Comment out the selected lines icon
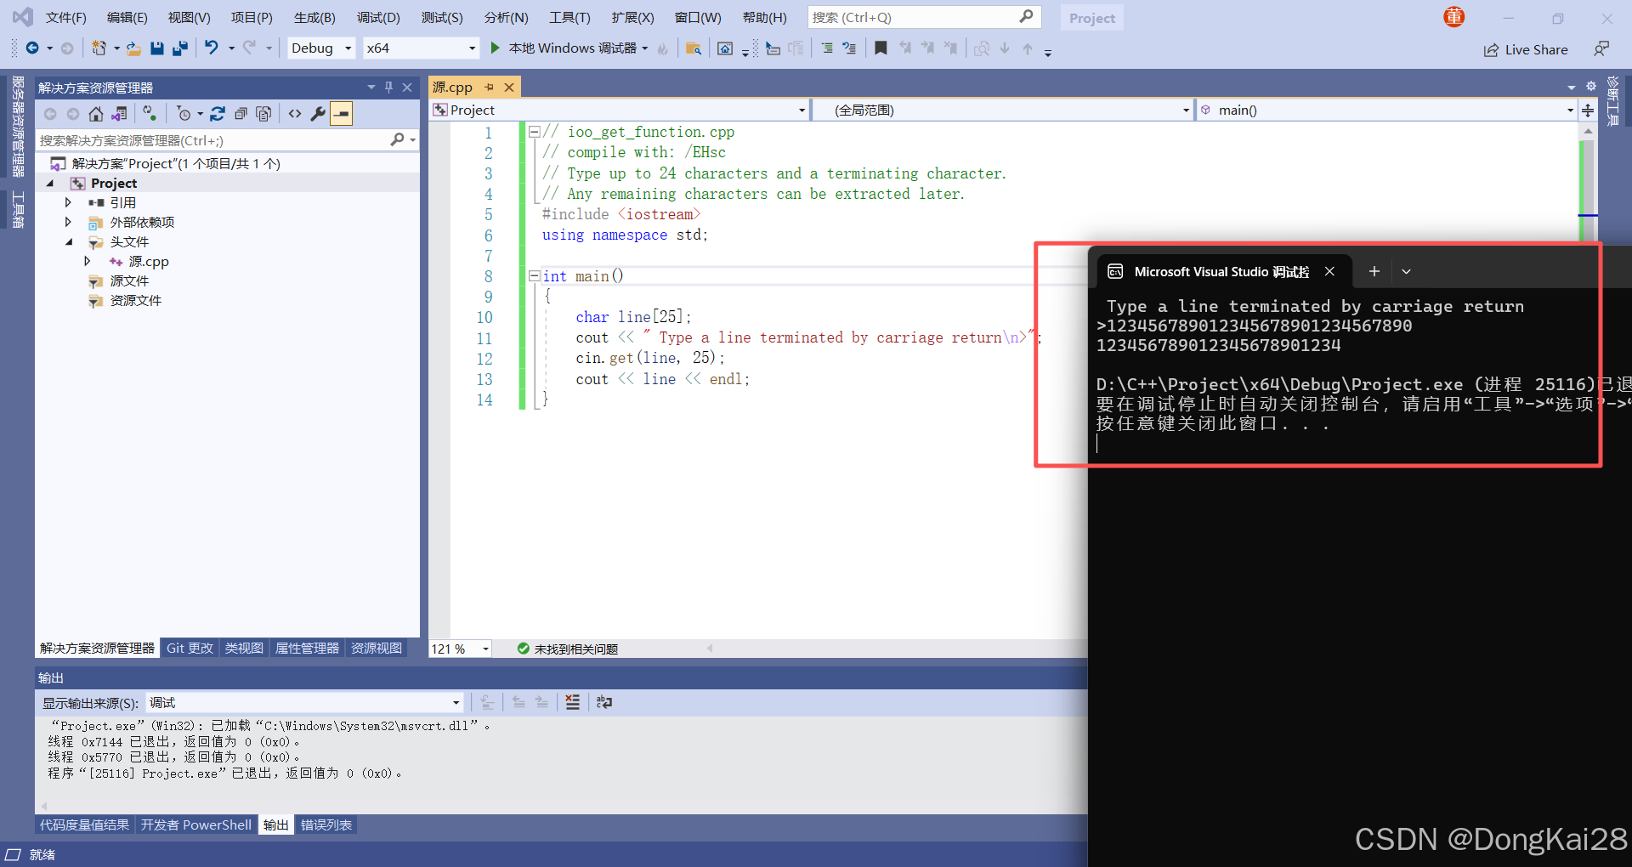The image size is (1632, 867). click(x=827, y=48)
